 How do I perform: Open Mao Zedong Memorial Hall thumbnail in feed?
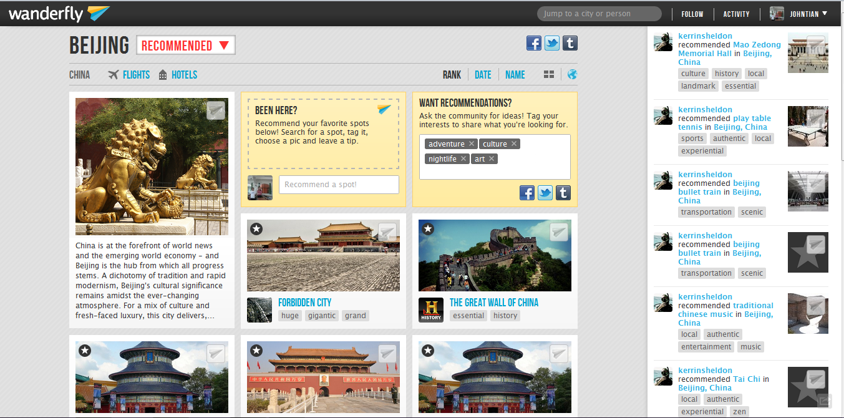(808, 53)
